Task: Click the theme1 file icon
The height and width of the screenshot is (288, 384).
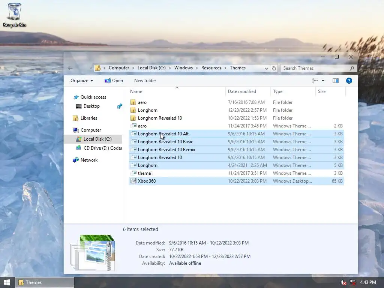Action: pos(133,173)
